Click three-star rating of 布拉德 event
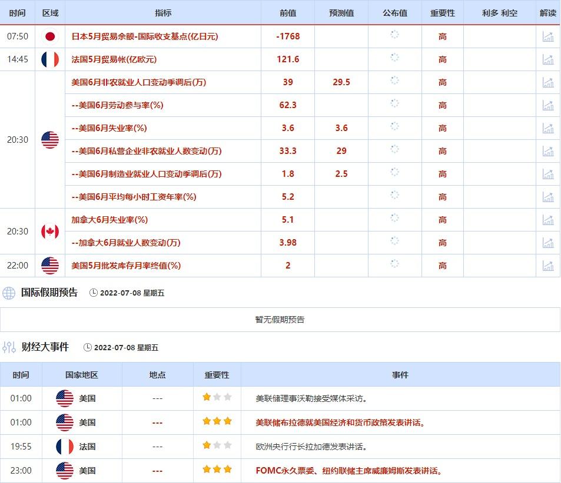Image resolution: width=561 pixels, height=483 pixels. click(217, 421)
